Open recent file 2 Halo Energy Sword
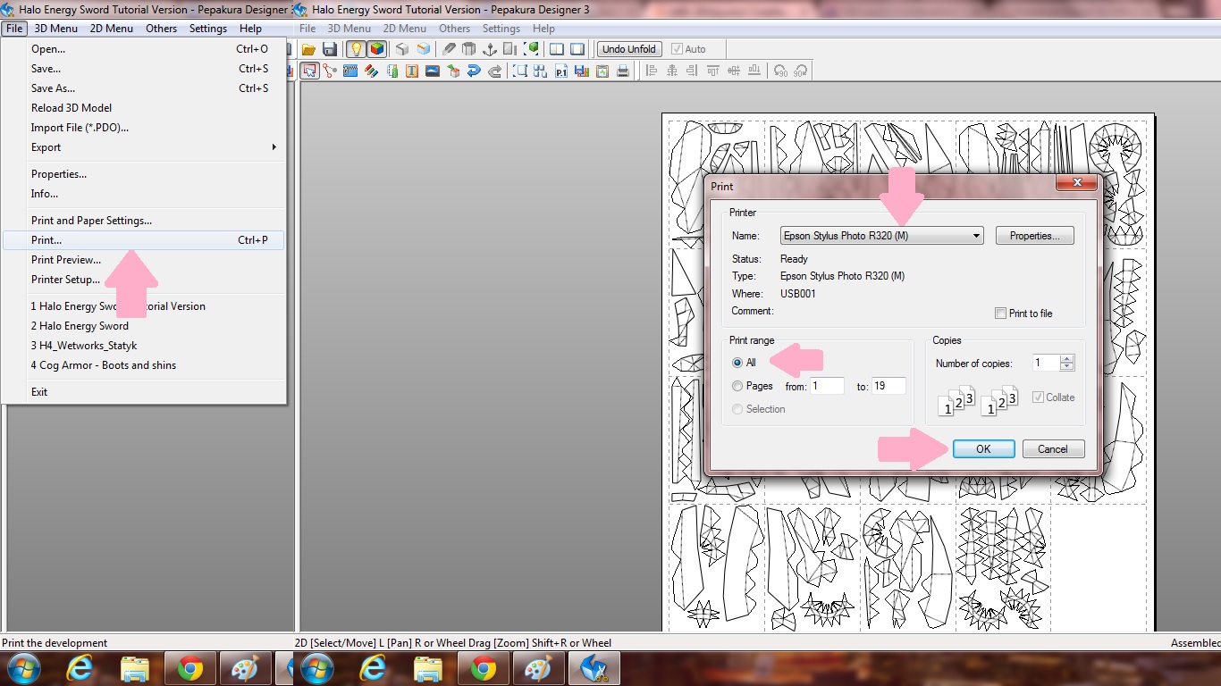 click(x=143, y=326)
